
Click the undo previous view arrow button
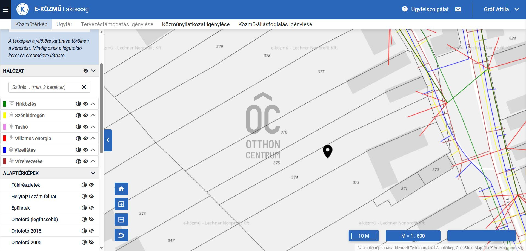click(121, 235)
